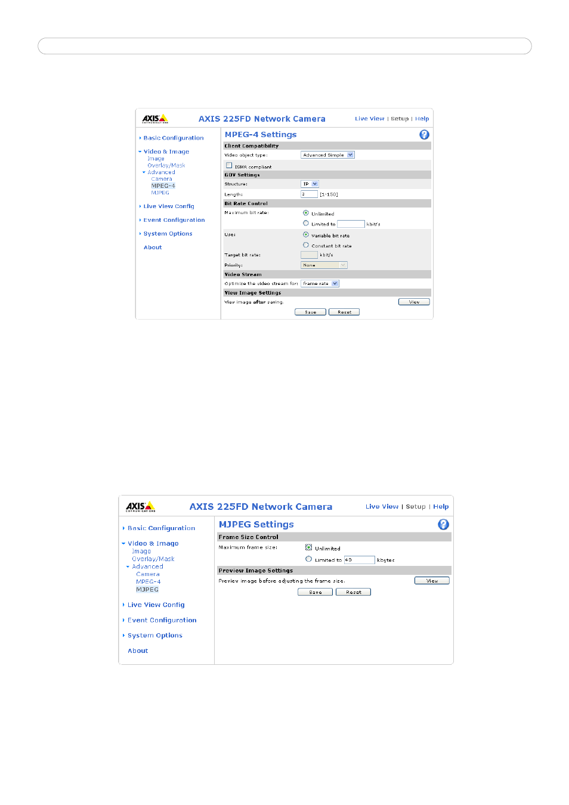The height and width of the screenshot is (805, 569).
Task: Click the Target bit rate input field
Action: pyautogui.click(x=309, y=255)
